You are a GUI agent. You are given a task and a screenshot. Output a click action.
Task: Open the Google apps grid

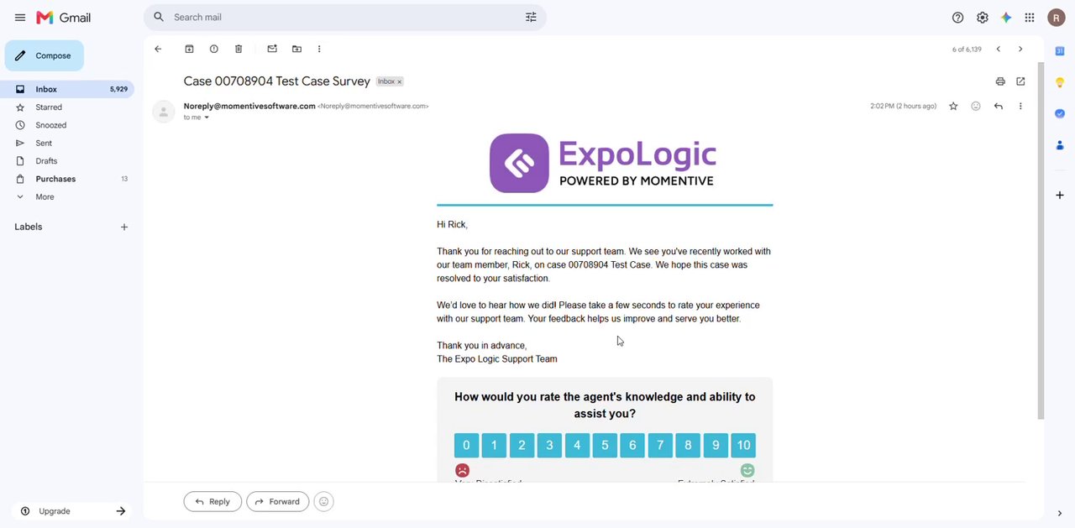[x=1030, y=18]
